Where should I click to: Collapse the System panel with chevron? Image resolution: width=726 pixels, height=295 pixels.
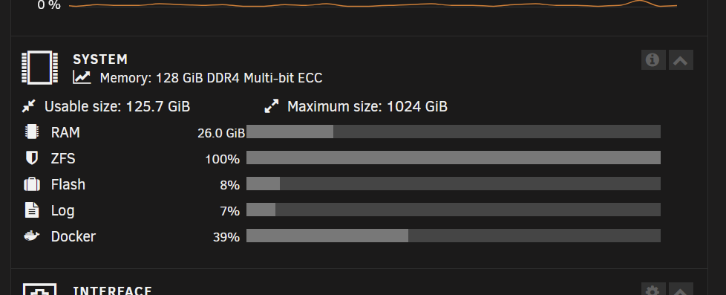point(681,60)
